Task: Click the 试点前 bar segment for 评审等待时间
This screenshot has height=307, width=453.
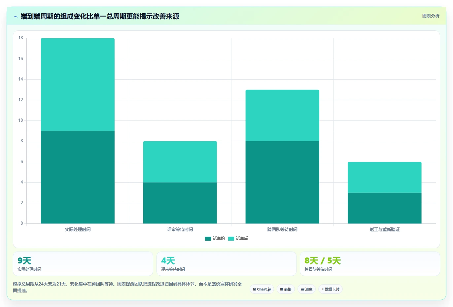Action: pos(180,203)
